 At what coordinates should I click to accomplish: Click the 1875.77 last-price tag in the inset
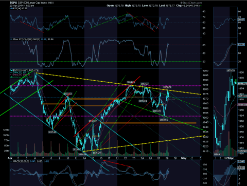tap(242, 84)
